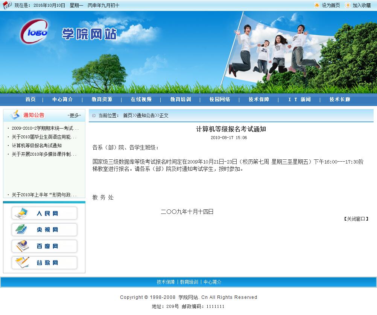This screenshot has height=315, width=377.
Task: Select 校园网络 navigation item
Action: 220,99
